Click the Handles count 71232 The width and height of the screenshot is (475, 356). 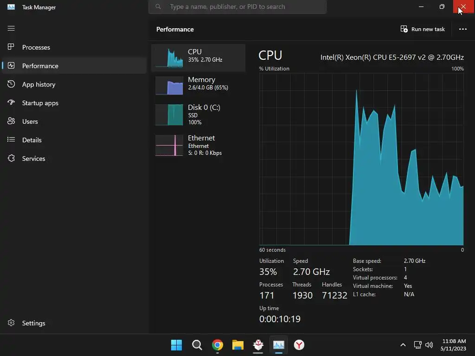tap(334, 295)
